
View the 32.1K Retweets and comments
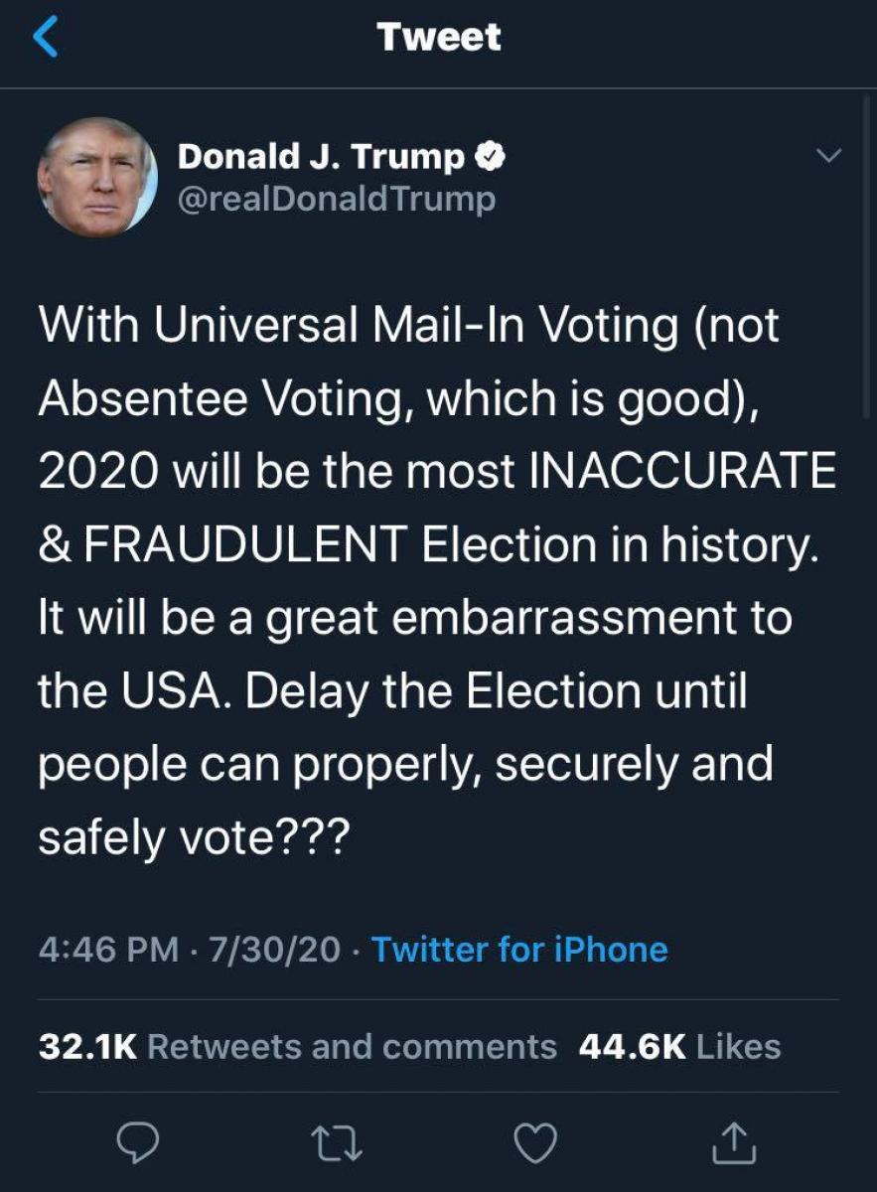tap(298, 1046)
